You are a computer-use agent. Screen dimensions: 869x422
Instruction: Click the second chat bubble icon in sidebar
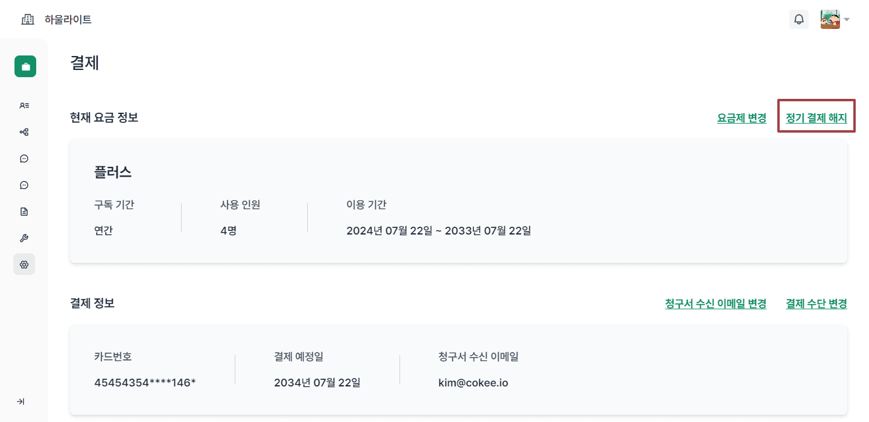24,184
